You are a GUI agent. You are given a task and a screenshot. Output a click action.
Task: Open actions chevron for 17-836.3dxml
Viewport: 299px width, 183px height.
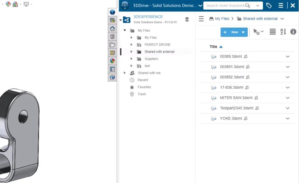288,88
